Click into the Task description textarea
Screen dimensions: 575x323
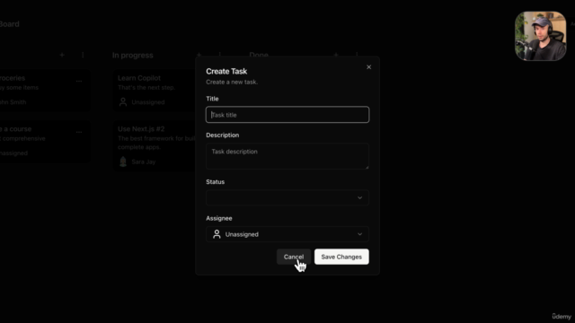click(x=287, y=156)
